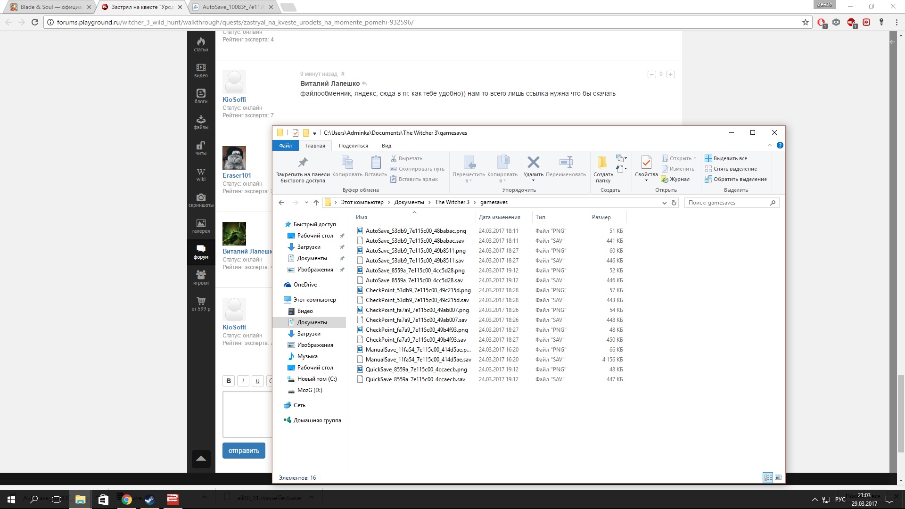The image size is (905, 509).
Task: Select file QuickSave_8559a_7e115c00_4ccaecb.sav
Action: coord(415,379)
